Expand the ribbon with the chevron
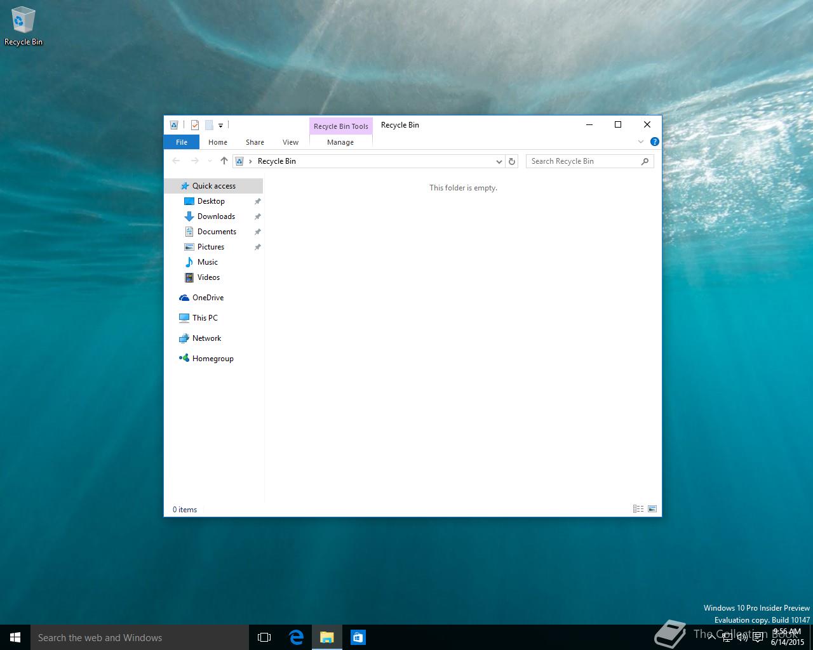Image resolution: width=813 pixels, height=650 pixels. (x=641, y=142)
